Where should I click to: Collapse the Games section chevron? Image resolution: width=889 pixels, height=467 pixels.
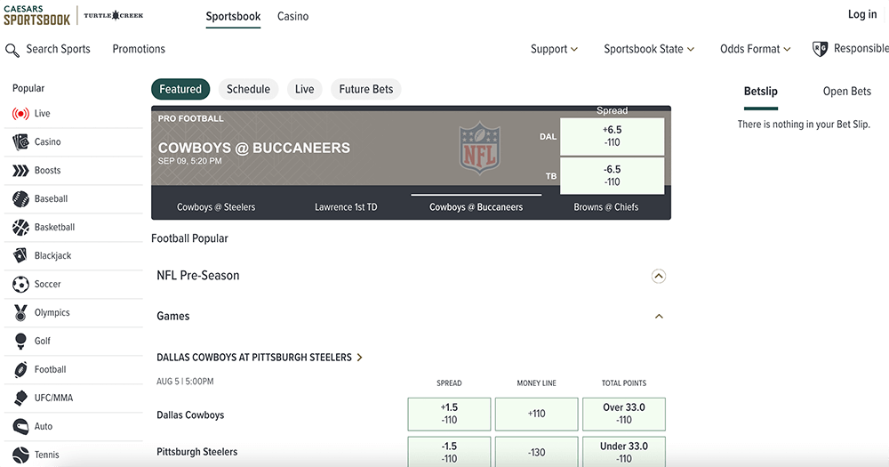coord(659,316)
